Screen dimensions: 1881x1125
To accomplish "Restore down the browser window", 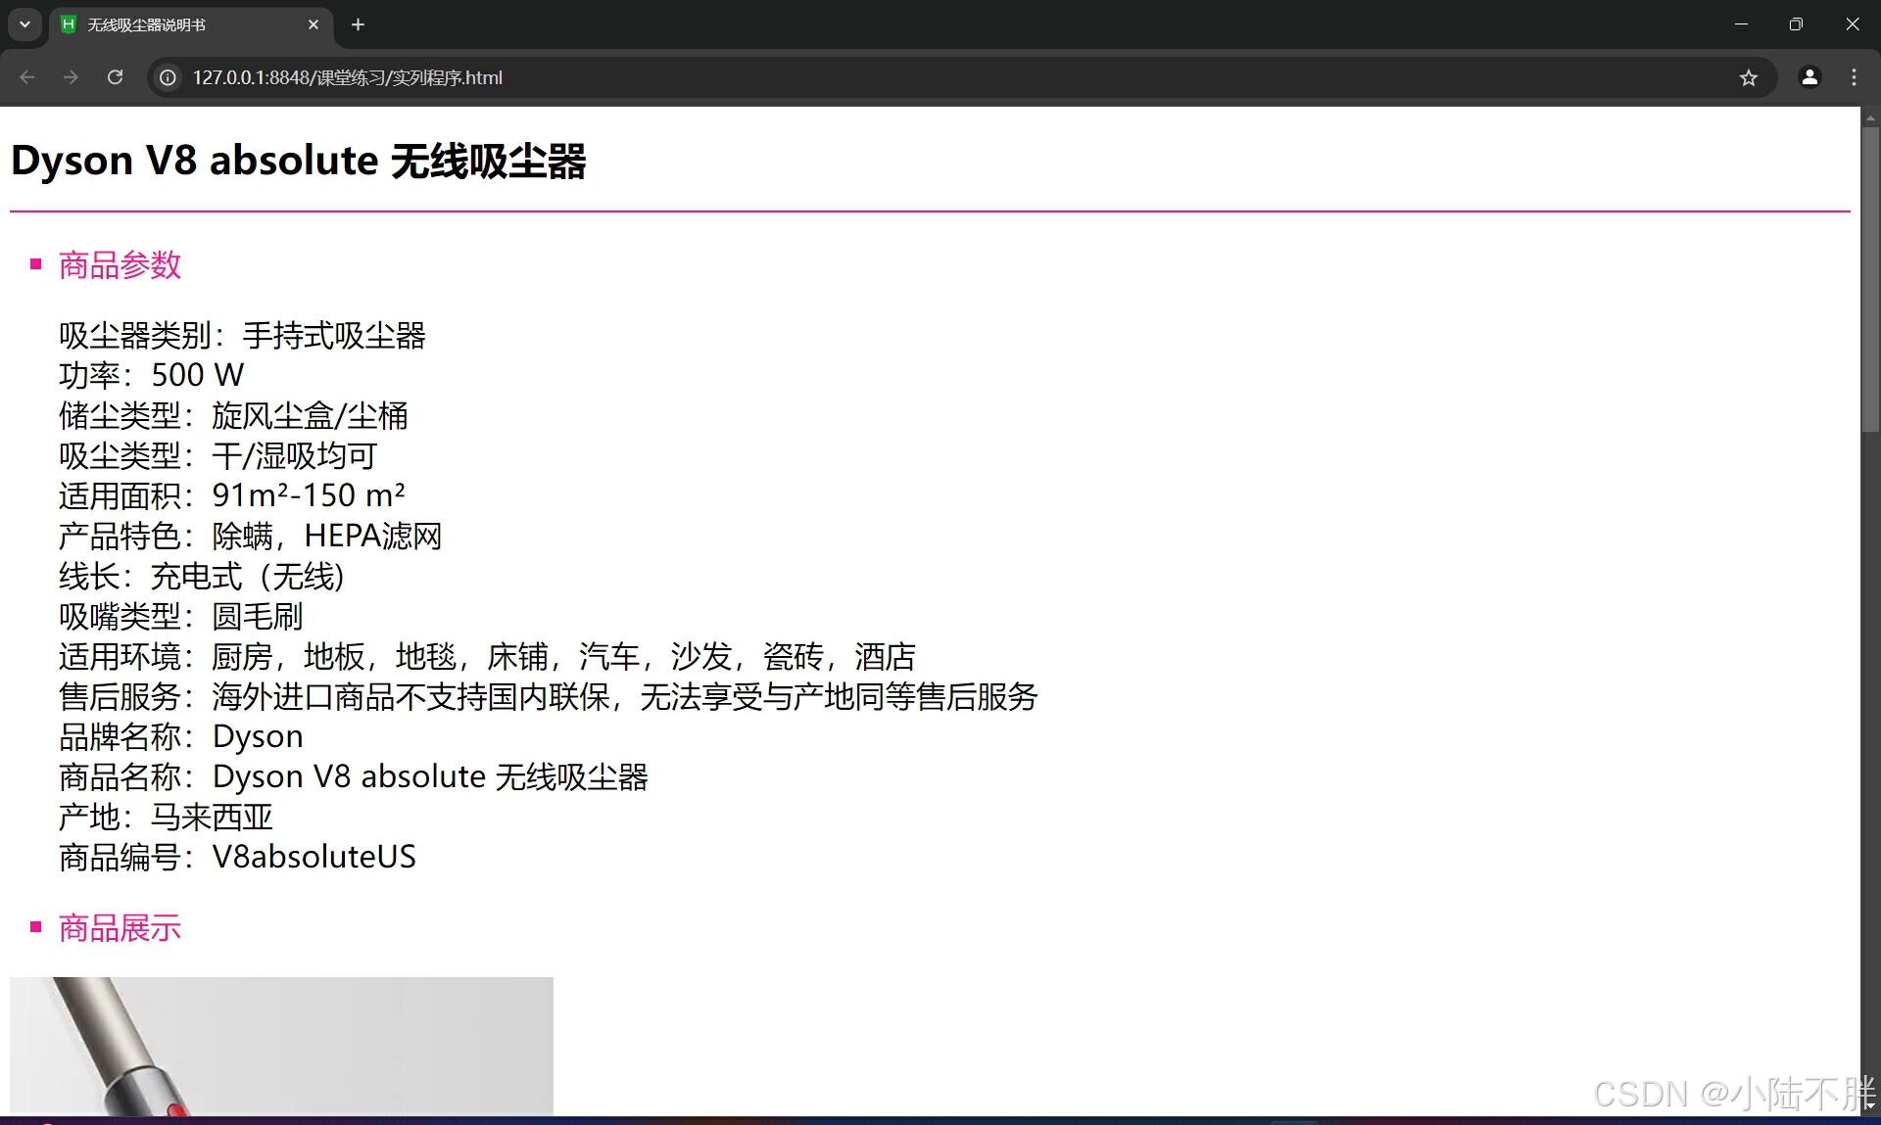I will (x=1796, y=24).
